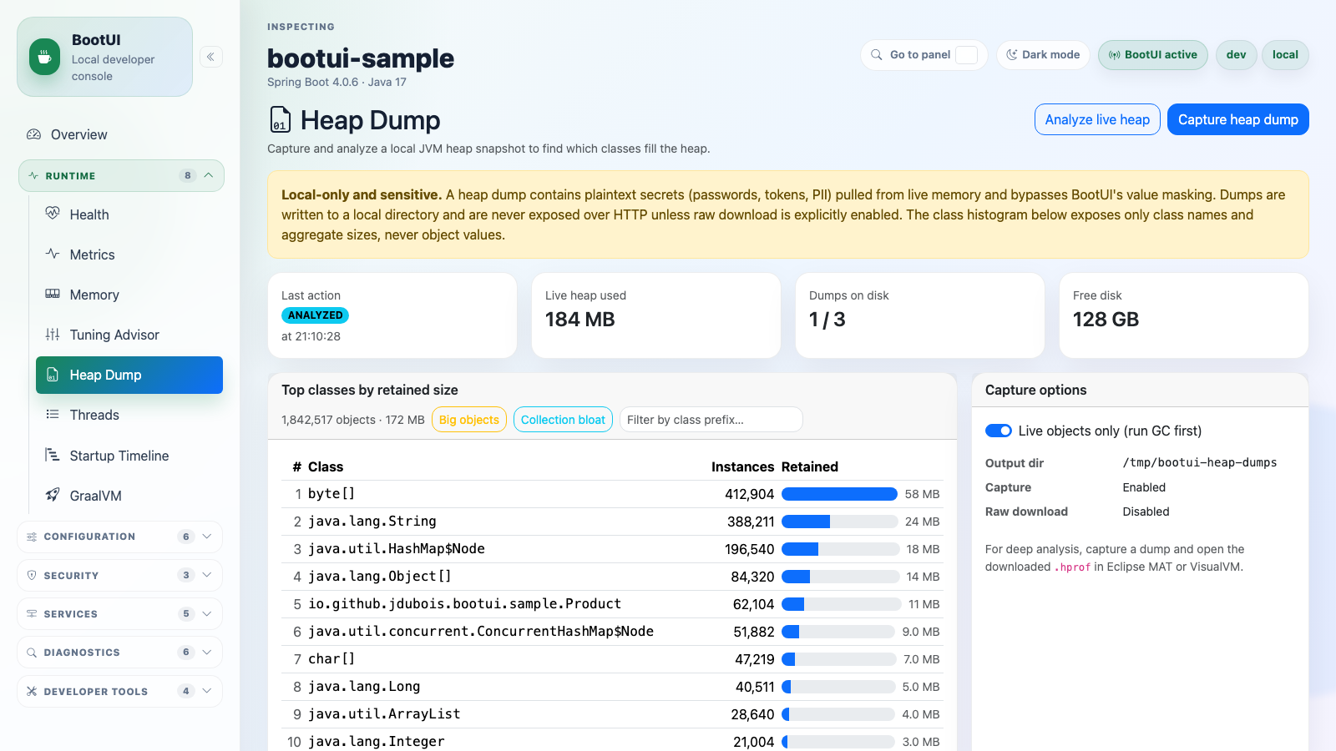Click the Threads list icon
The width and height of the screenshot is (1336, 751).
[x=53, y=415]
